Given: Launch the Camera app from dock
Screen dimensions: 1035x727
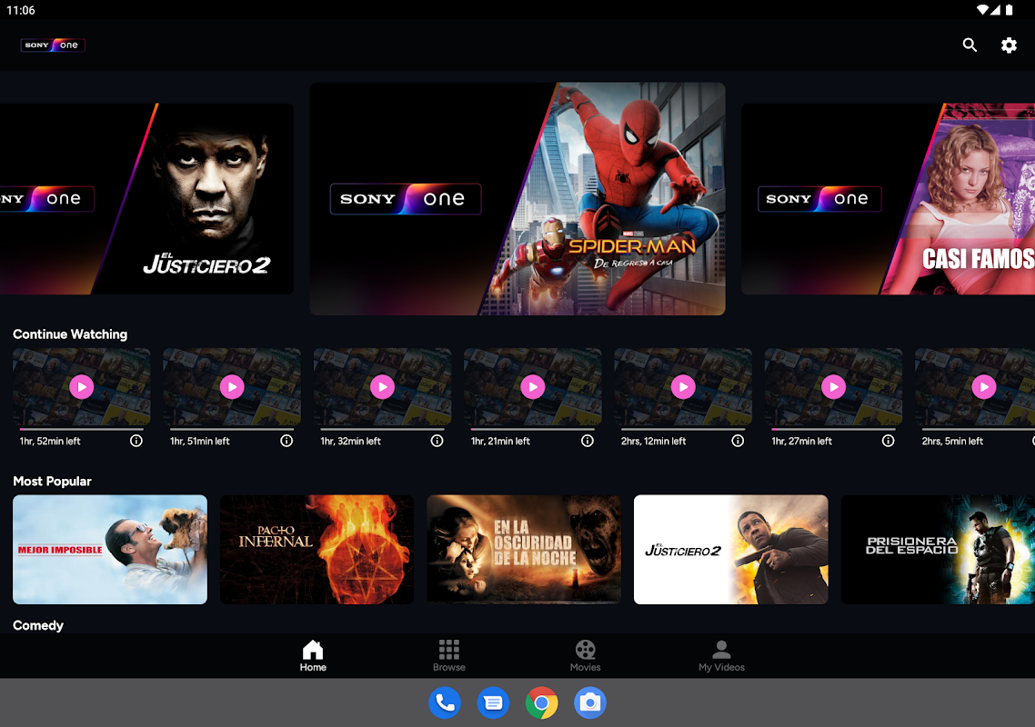Looking at the screenshot, I should tap(590, 703).
